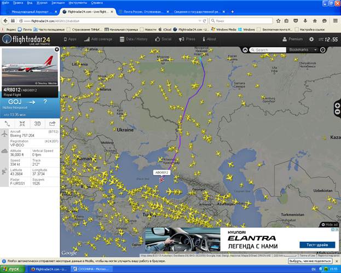Open the Инструменты menu
Screen dimensions: 341x273
tap(78, 3)
